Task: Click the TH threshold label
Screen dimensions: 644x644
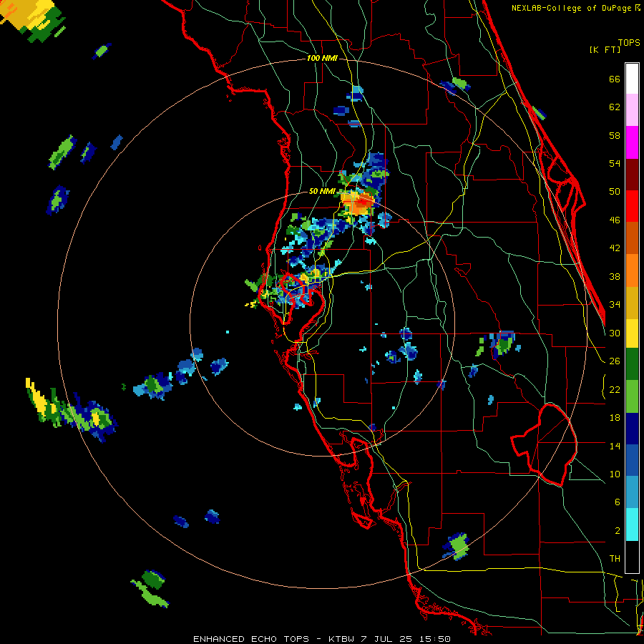Action: pos(615,559)
